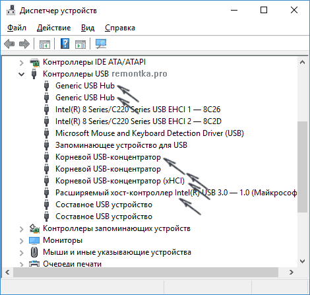The height and width of the screenshot is (295, 310).
Task: Click the show/hide action pane toolbar icon
Action: [x=80, y=44]
